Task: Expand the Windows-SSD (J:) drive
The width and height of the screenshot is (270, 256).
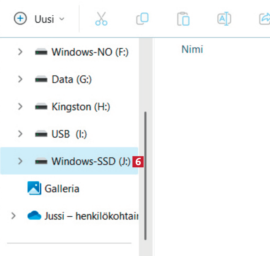Action: (20, 161)
